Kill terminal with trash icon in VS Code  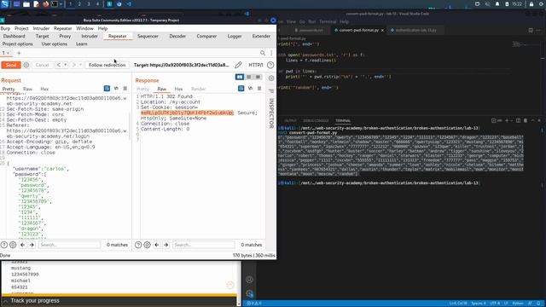(x=526, y=120)
